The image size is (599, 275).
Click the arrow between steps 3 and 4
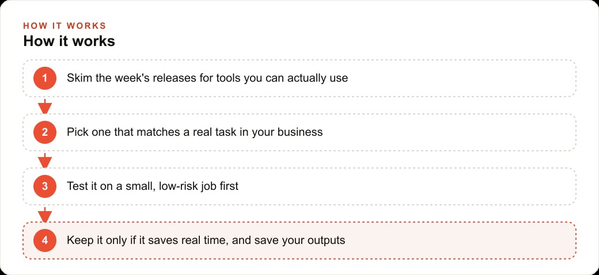[45, 215]
